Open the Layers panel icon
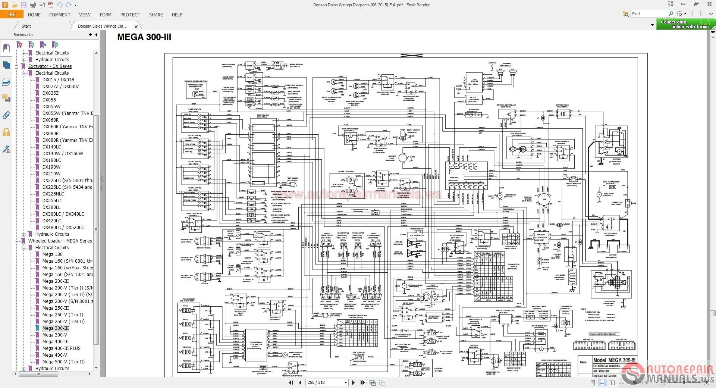 (x=6, y=81)
